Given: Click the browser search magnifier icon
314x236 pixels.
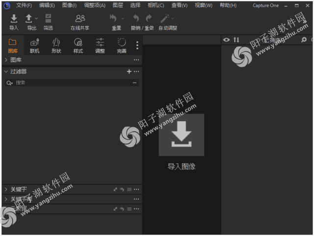Looking at the screenshot, I should click(304, 40).
